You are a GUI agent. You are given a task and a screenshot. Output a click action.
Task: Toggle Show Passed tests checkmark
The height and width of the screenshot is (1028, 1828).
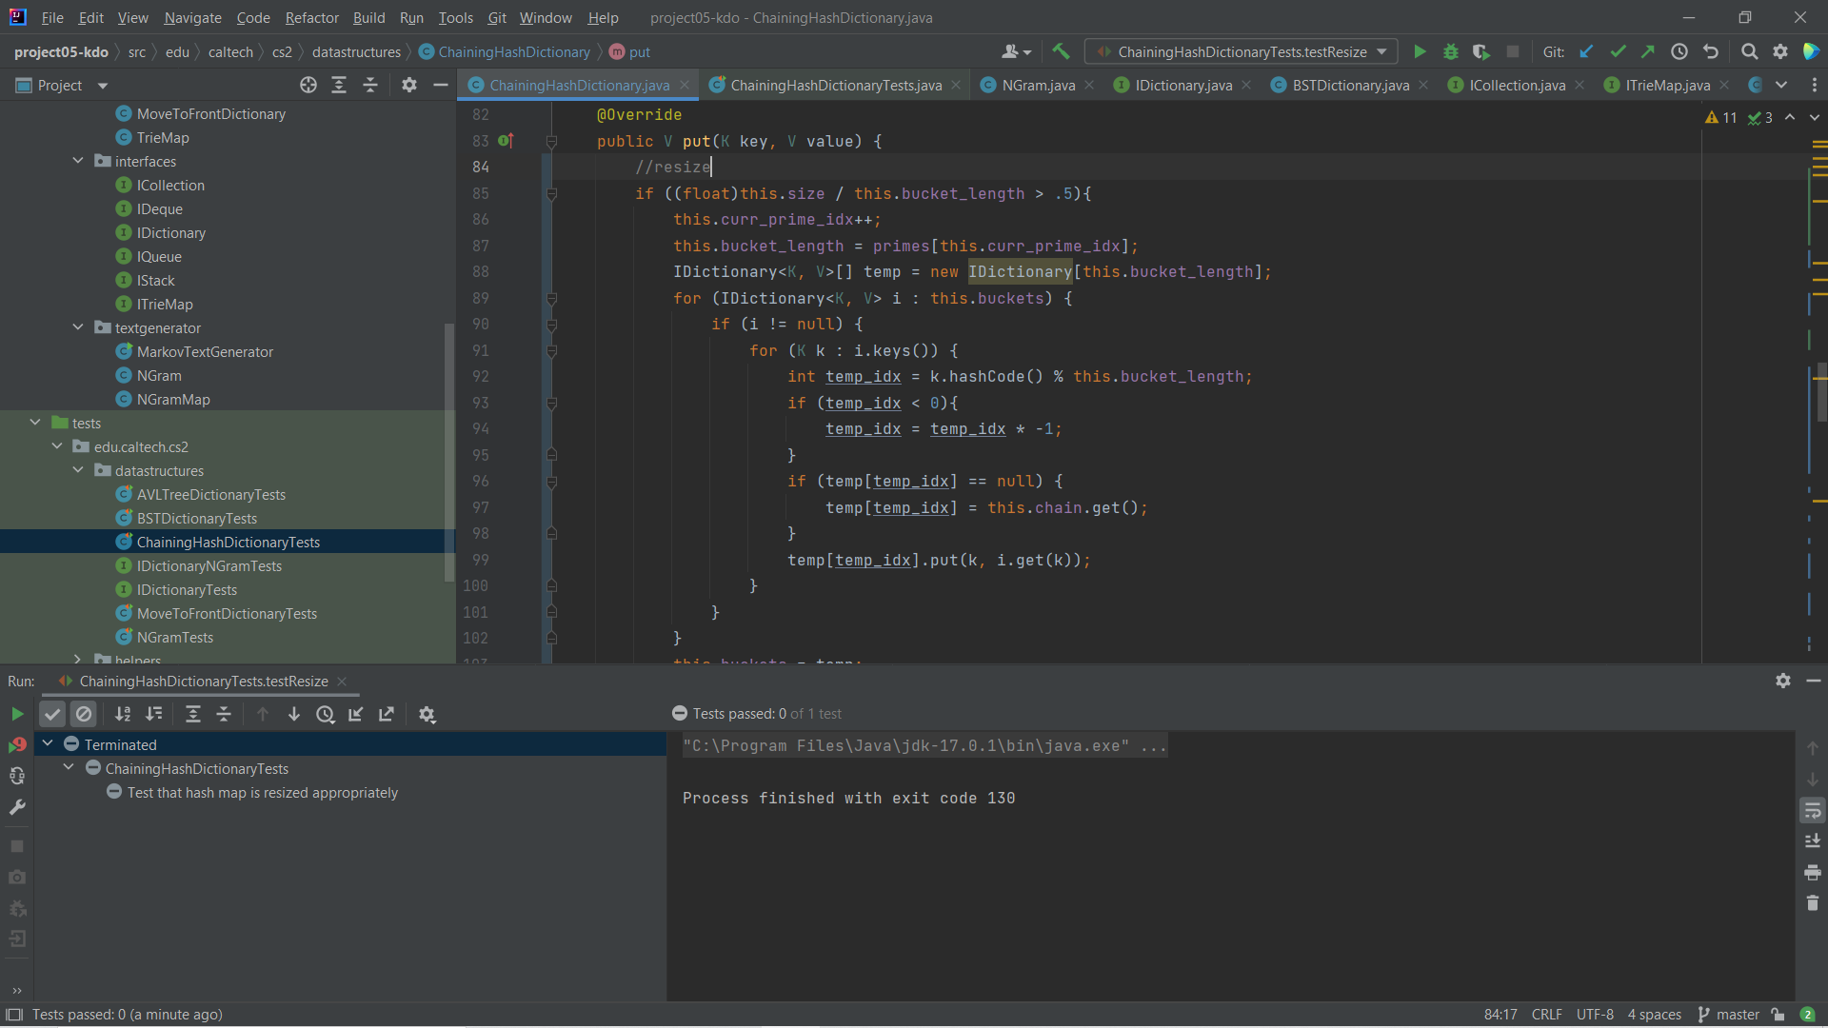(x=52, y=714)
